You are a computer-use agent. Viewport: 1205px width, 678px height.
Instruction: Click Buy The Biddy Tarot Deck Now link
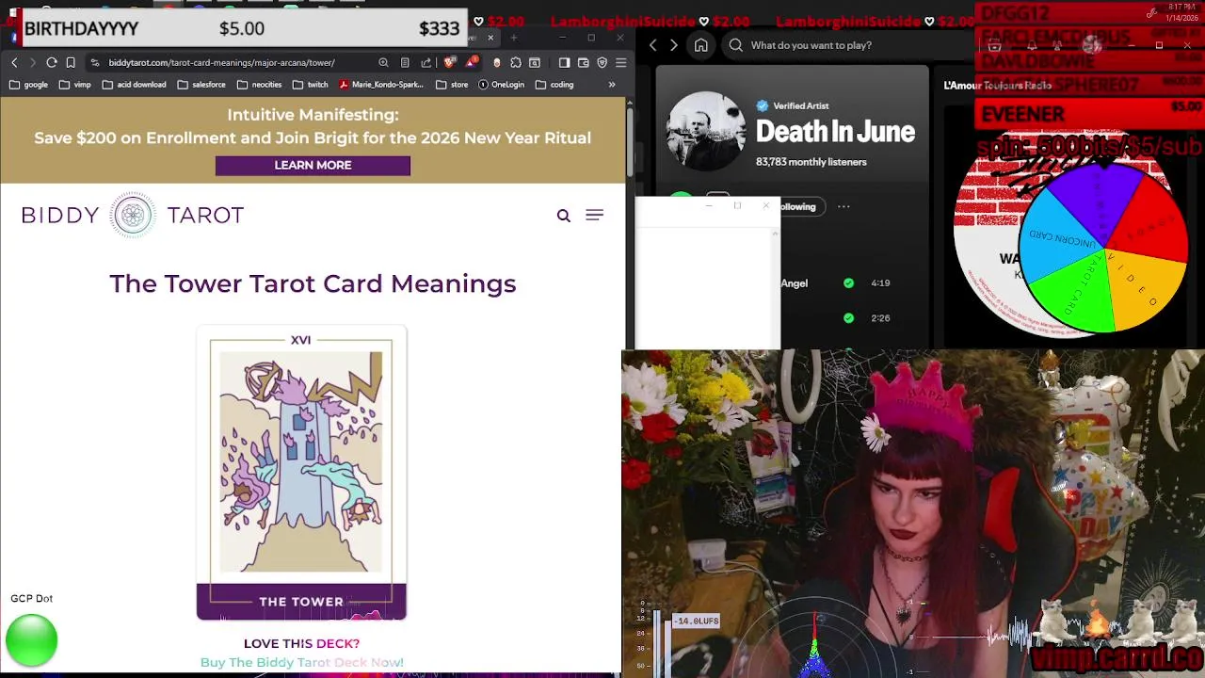click(301, 662)
